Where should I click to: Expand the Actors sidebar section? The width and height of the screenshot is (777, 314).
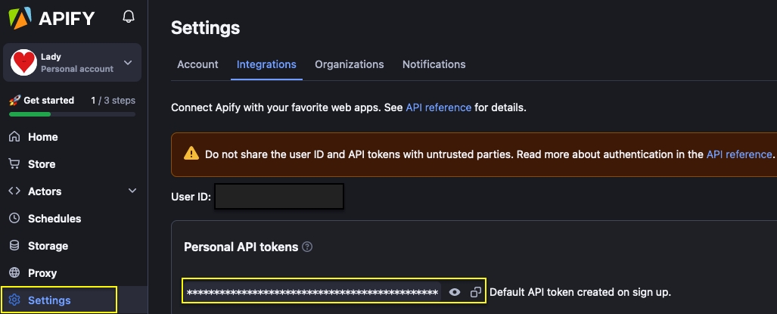(132, 191)
